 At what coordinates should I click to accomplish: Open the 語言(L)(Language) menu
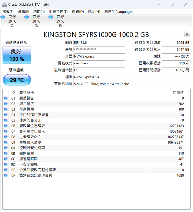pos(118,12)
